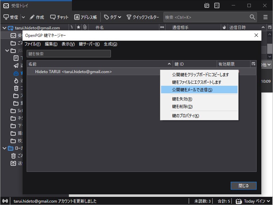Open the 生成(G) menu
The width and height of the screenshot is (273, 205).
[111, 44]
